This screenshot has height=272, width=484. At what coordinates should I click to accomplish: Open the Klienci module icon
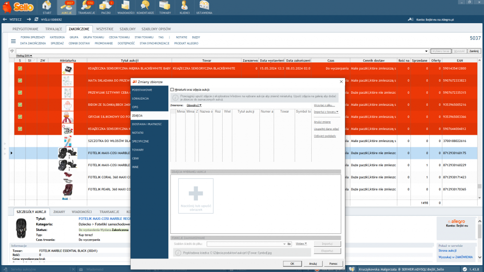click(x=184, y=7)
